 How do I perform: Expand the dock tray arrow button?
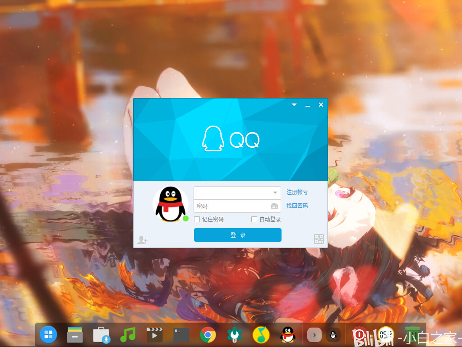pyautogui.click(x=314, y=335)
